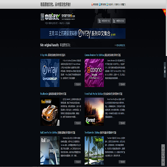
Task: Open the QQ side tab on right edge
Action: point(165,70)
